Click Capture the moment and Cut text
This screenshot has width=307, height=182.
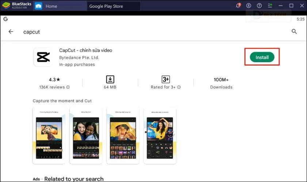(62, 101)
